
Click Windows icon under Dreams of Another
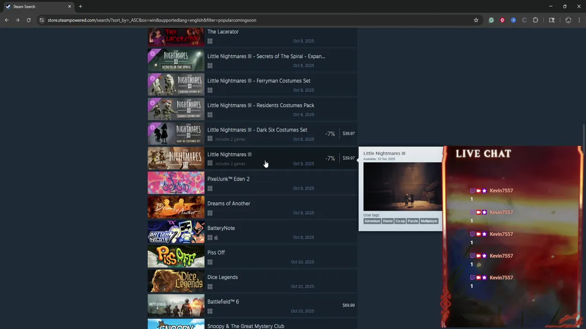[210, 213]
